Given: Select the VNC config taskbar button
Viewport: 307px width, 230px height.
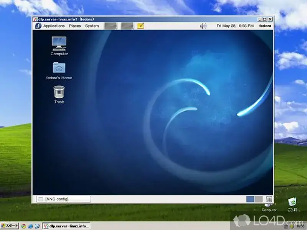Looking at the screenshot, I should tap(63, 199).
